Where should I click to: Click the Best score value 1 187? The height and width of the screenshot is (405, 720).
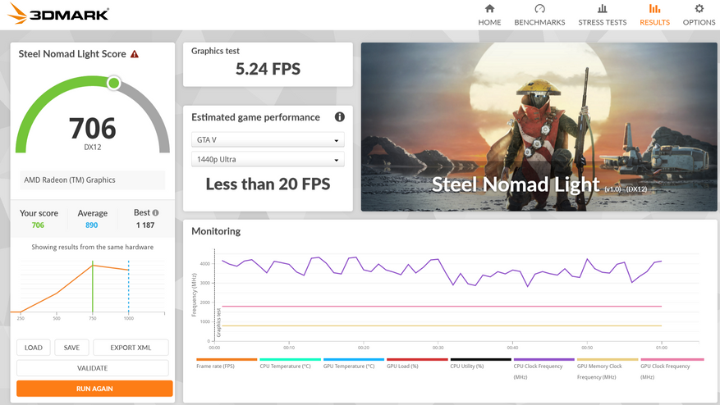click(x=145, y=225)
